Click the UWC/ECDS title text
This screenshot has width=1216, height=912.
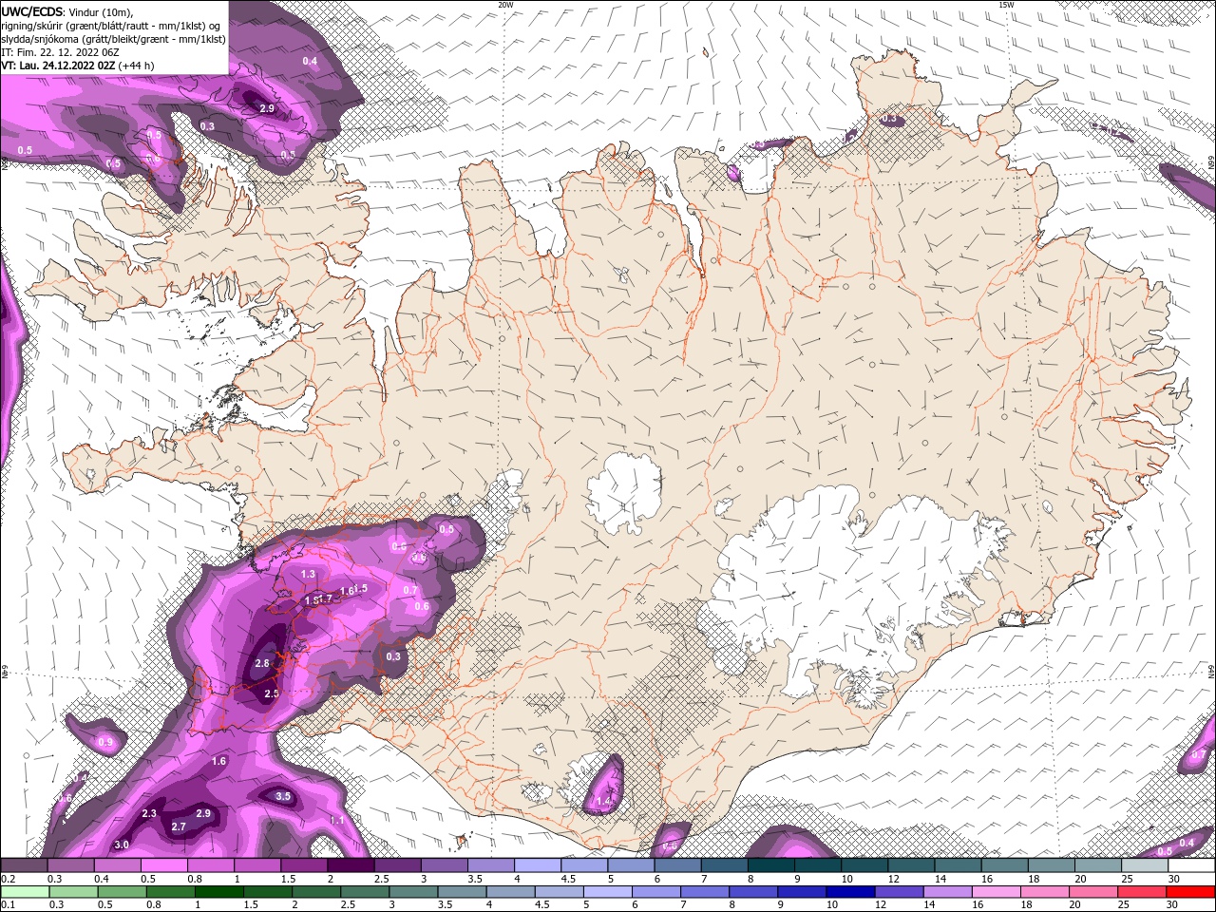33,10
